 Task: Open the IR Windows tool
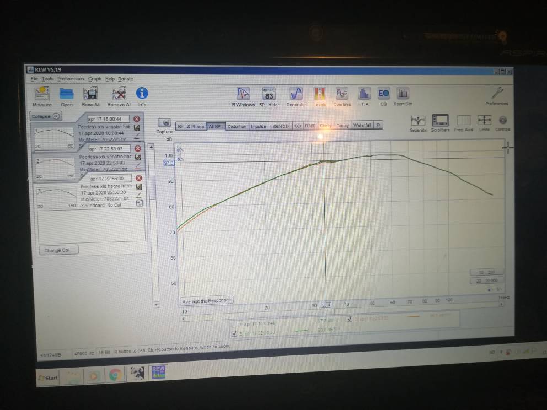coord(243,96)
